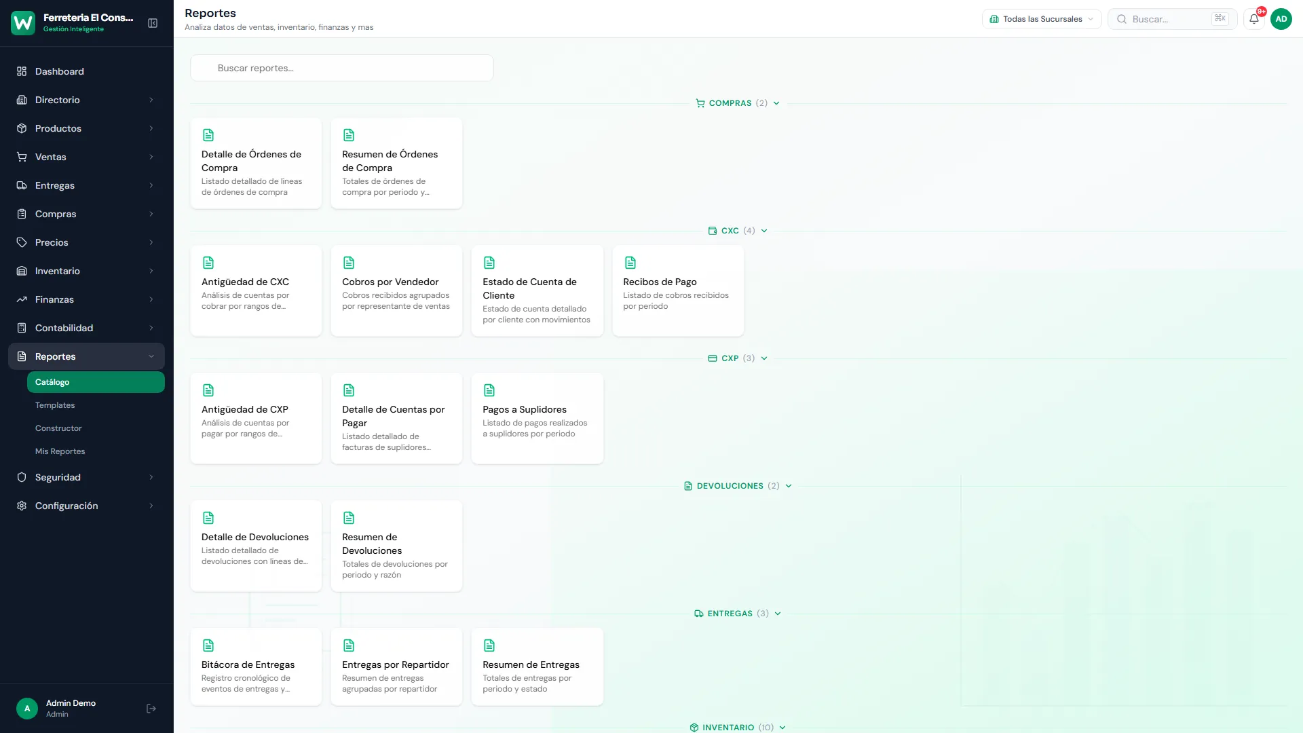Open the Antigüedad de CXP report
1303x733 pixels.
(256, 418)
